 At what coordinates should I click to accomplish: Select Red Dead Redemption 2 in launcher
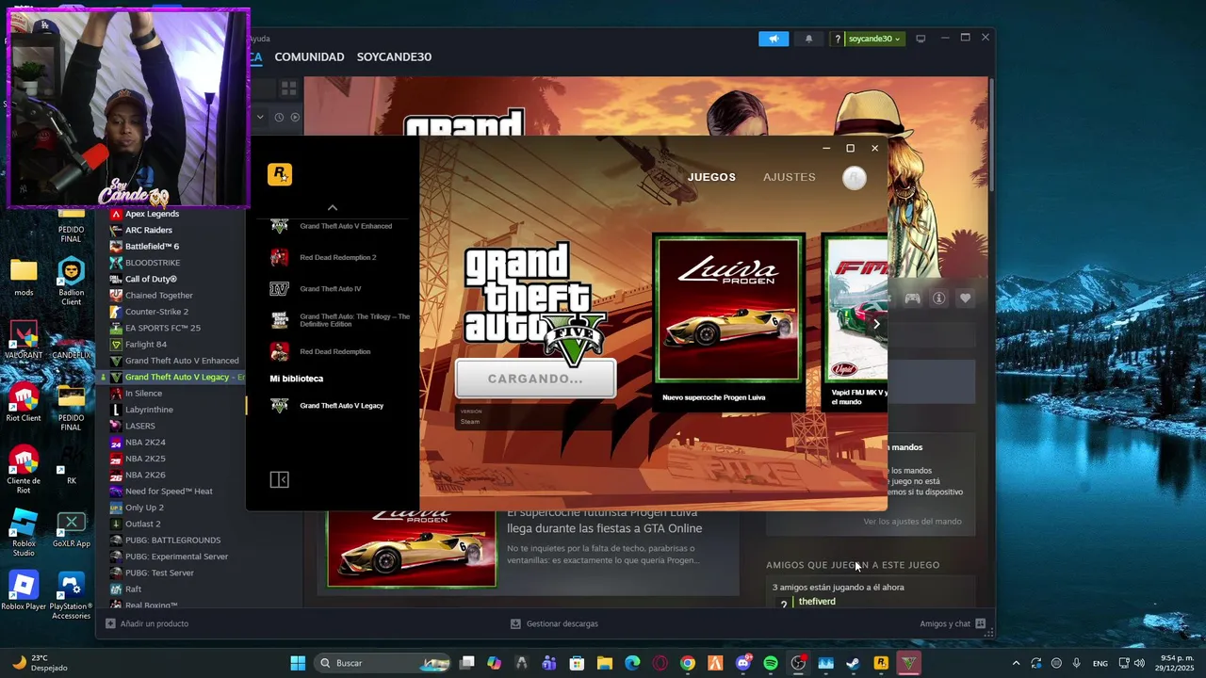(x=323, y=257)
